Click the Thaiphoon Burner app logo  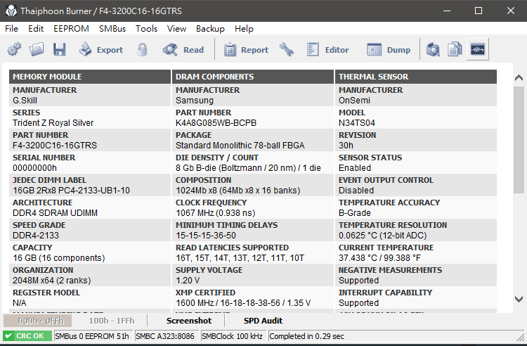pyautogui.click(x=11, y=11)
